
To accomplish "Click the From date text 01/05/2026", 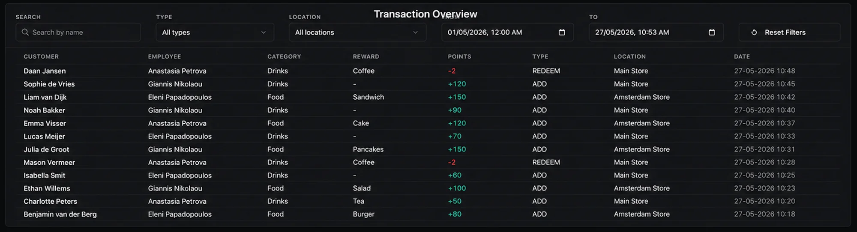I will pyautogui.click(x=467, y=32).
